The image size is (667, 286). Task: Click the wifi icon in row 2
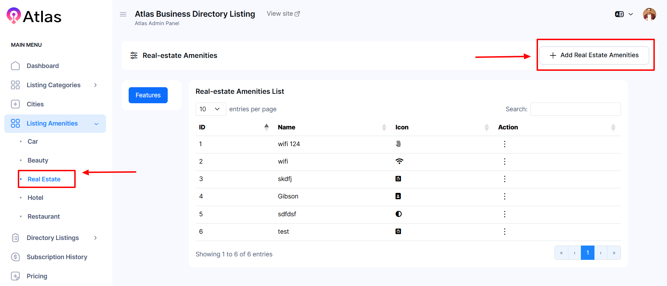tap(399, 161)
